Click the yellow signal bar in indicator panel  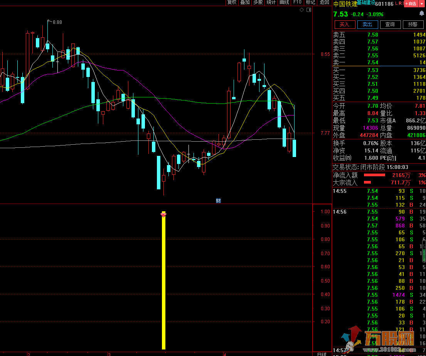tap(163, 281)
